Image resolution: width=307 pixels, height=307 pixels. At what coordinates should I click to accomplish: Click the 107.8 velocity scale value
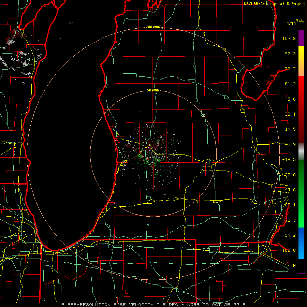click(289, 38)
